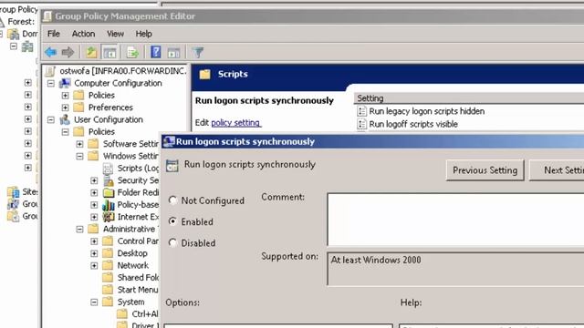Expand the Network folder node
The width and height of the screenshot is (584, 328).
coord(94,265)
